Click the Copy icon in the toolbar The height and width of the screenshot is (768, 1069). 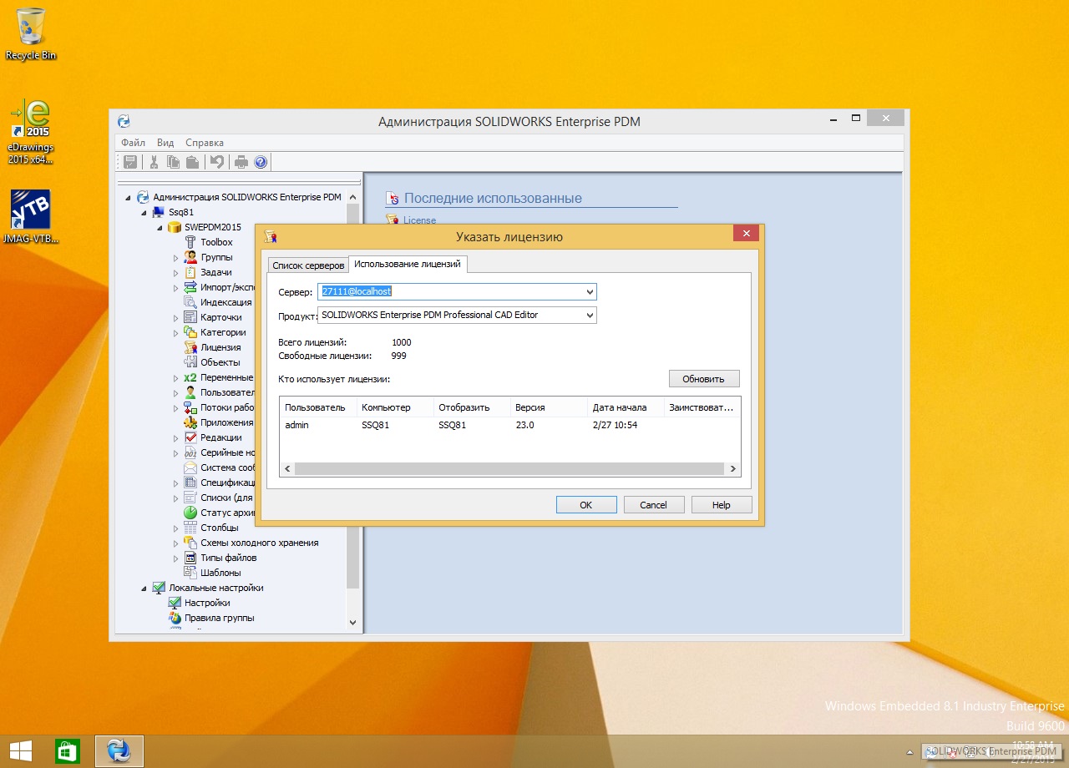click(x=173, y=162)
